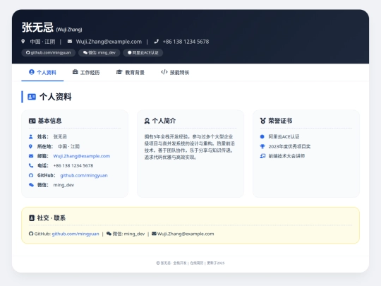Viewport: 381px width, 286px height.
Task: Click the 个人简介 description paragraph
Action: [x=190, y=147]
